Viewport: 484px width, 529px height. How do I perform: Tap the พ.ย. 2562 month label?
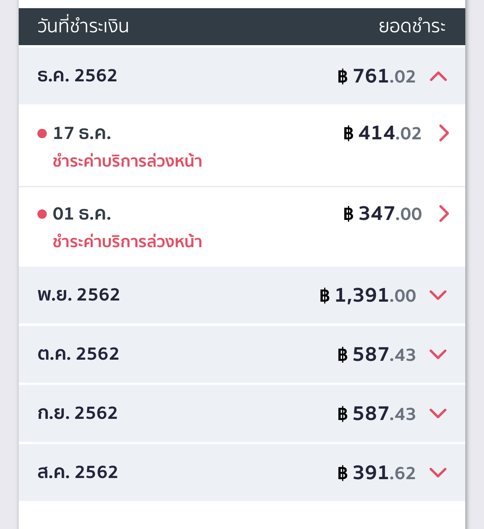[x=79, y=295]
